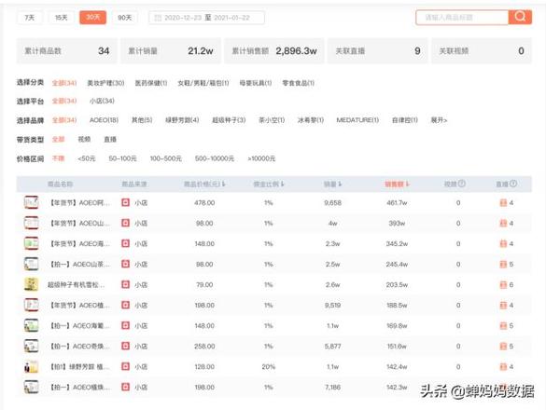This screenshot has height=410, width=546.
Task: Click shop source icon in 169.8w row
Action: 125,325
